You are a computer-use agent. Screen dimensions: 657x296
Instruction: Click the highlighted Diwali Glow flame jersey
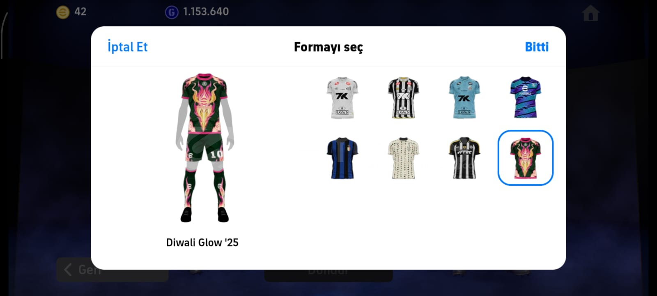[525, 158]
